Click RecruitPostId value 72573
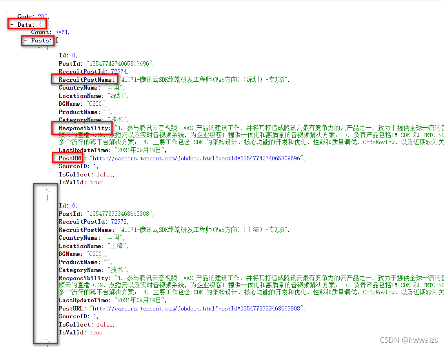 (x=119, y=222)
